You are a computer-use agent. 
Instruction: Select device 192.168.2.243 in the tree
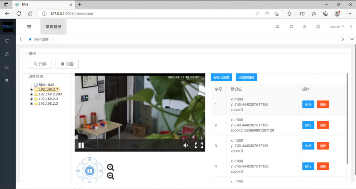(x=50, y=94)
